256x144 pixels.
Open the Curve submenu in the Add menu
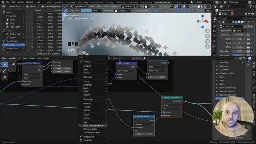(93, 82)
